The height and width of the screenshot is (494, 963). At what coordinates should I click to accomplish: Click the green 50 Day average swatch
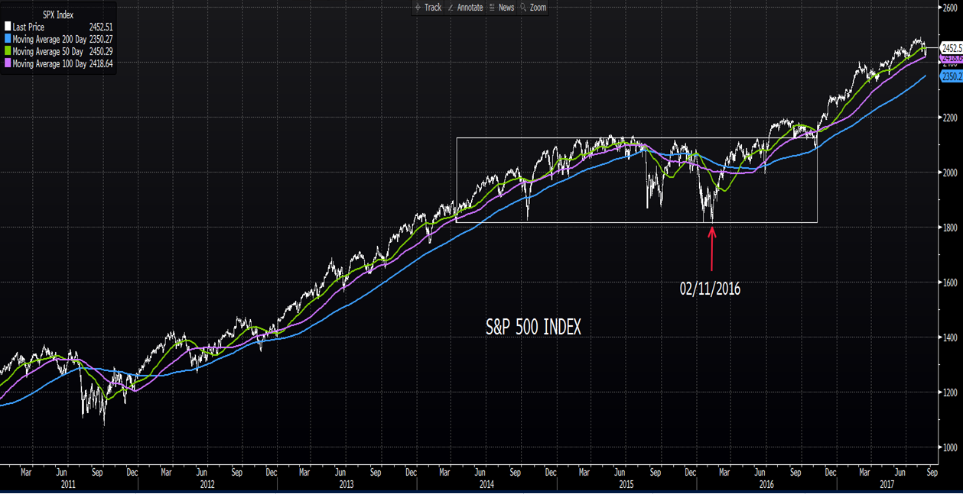tap(8, 51)
